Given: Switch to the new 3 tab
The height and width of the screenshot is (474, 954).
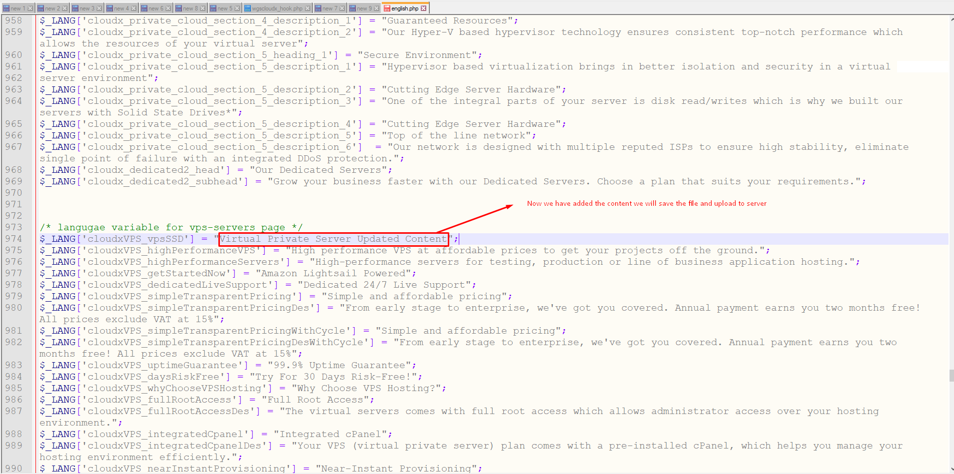Looking at the screenshot, I should (86, 8).
